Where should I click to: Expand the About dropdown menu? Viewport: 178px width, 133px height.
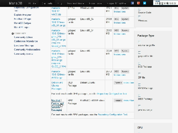tap(32, 3)
